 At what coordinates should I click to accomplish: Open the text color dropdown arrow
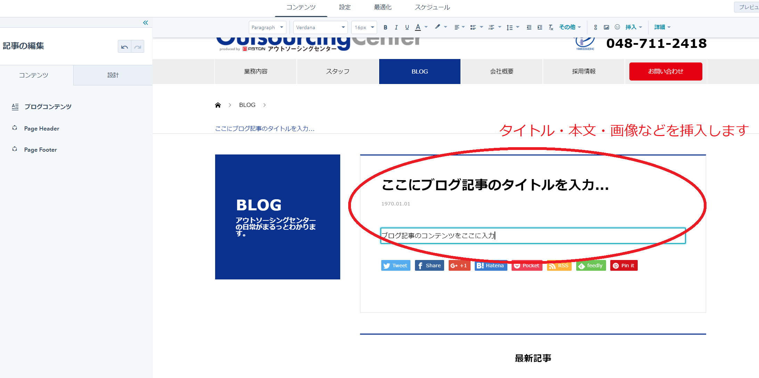click(426, 27)
